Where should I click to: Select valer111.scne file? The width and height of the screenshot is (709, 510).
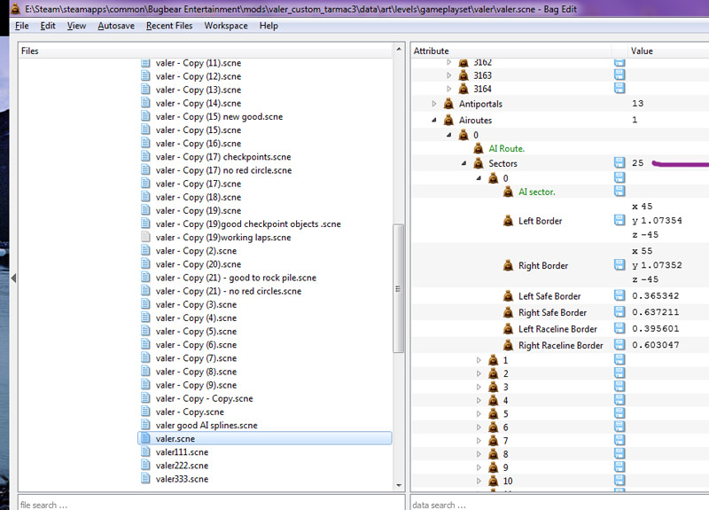(x=182, y=452)
